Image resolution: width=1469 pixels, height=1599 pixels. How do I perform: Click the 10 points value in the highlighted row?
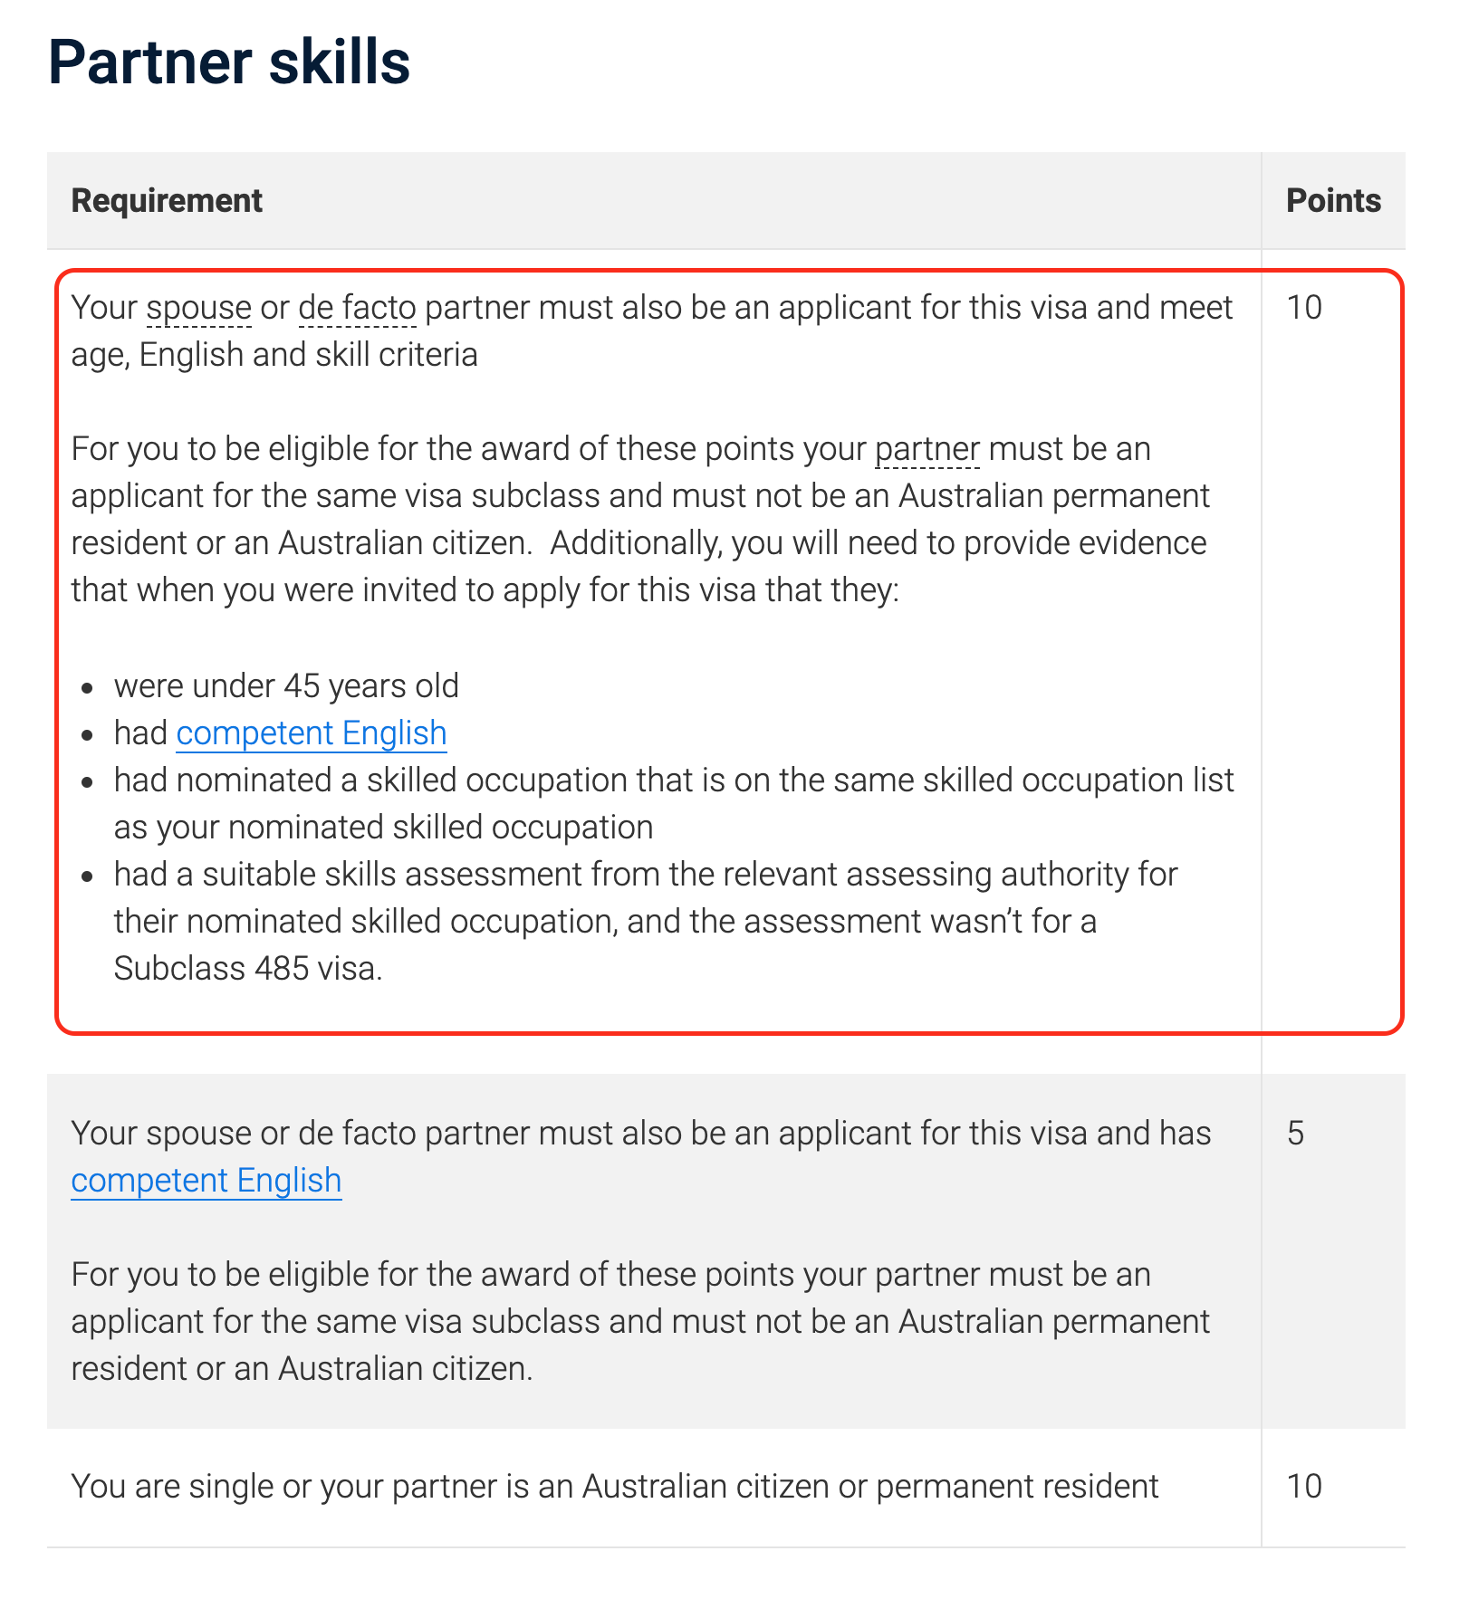(1304, 308)
